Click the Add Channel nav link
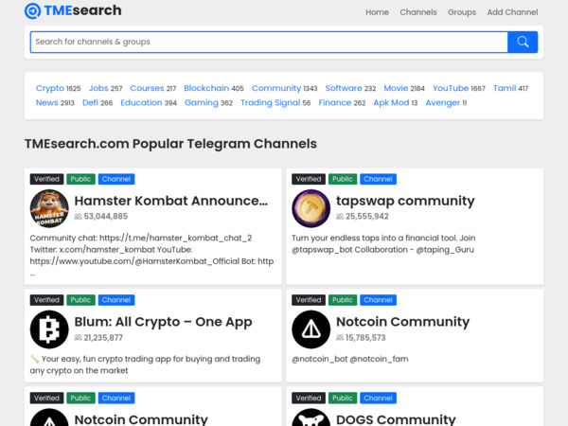Screen dimensions: 568x426 512,12
